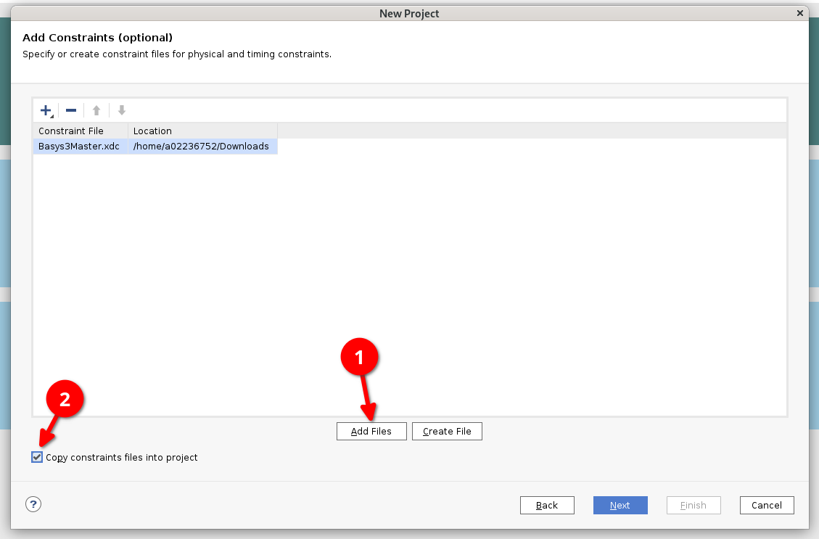The width and height of the screenshot is (819, 539).
Task: Cancel the New Project wizard
Action: pyautogui.click(x=767, y=505)
